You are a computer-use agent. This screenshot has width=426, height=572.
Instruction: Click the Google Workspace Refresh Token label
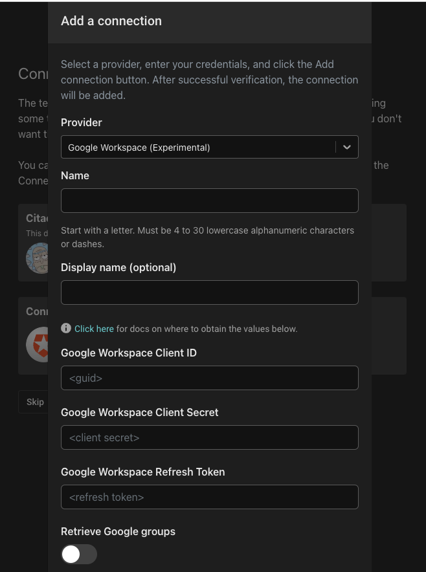pyautogui.click(x=142, y=472)
